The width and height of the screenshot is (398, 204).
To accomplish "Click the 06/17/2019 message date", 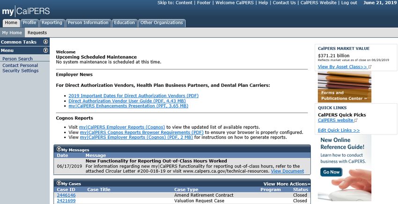I will click(x=70, y=166).
